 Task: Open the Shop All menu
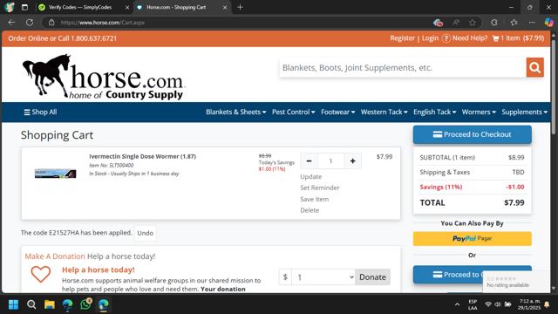pyautogui.click(x=40, y=113)
